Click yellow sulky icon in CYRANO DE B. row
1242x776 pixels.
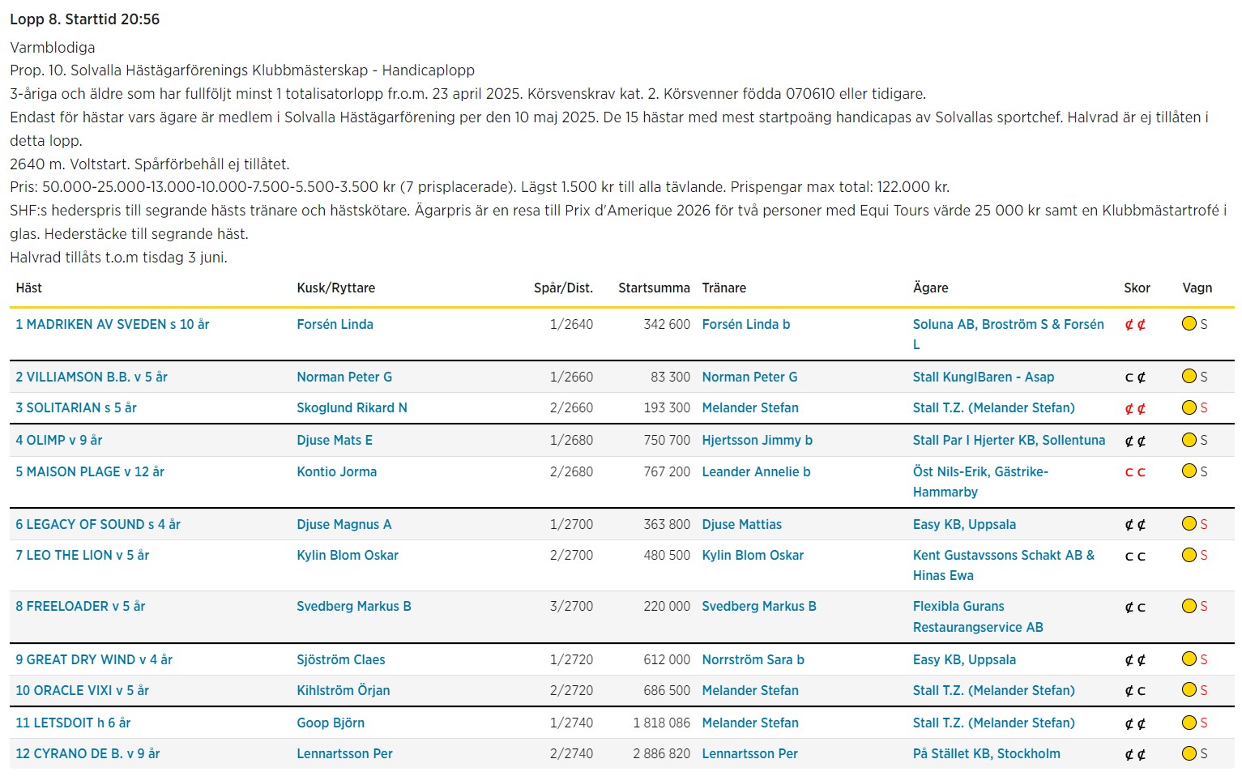1189,753
